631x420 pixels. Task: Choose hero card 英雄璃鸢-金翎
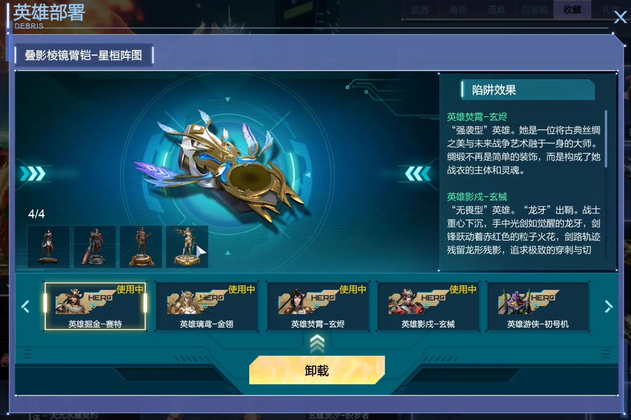coord(206,306)
